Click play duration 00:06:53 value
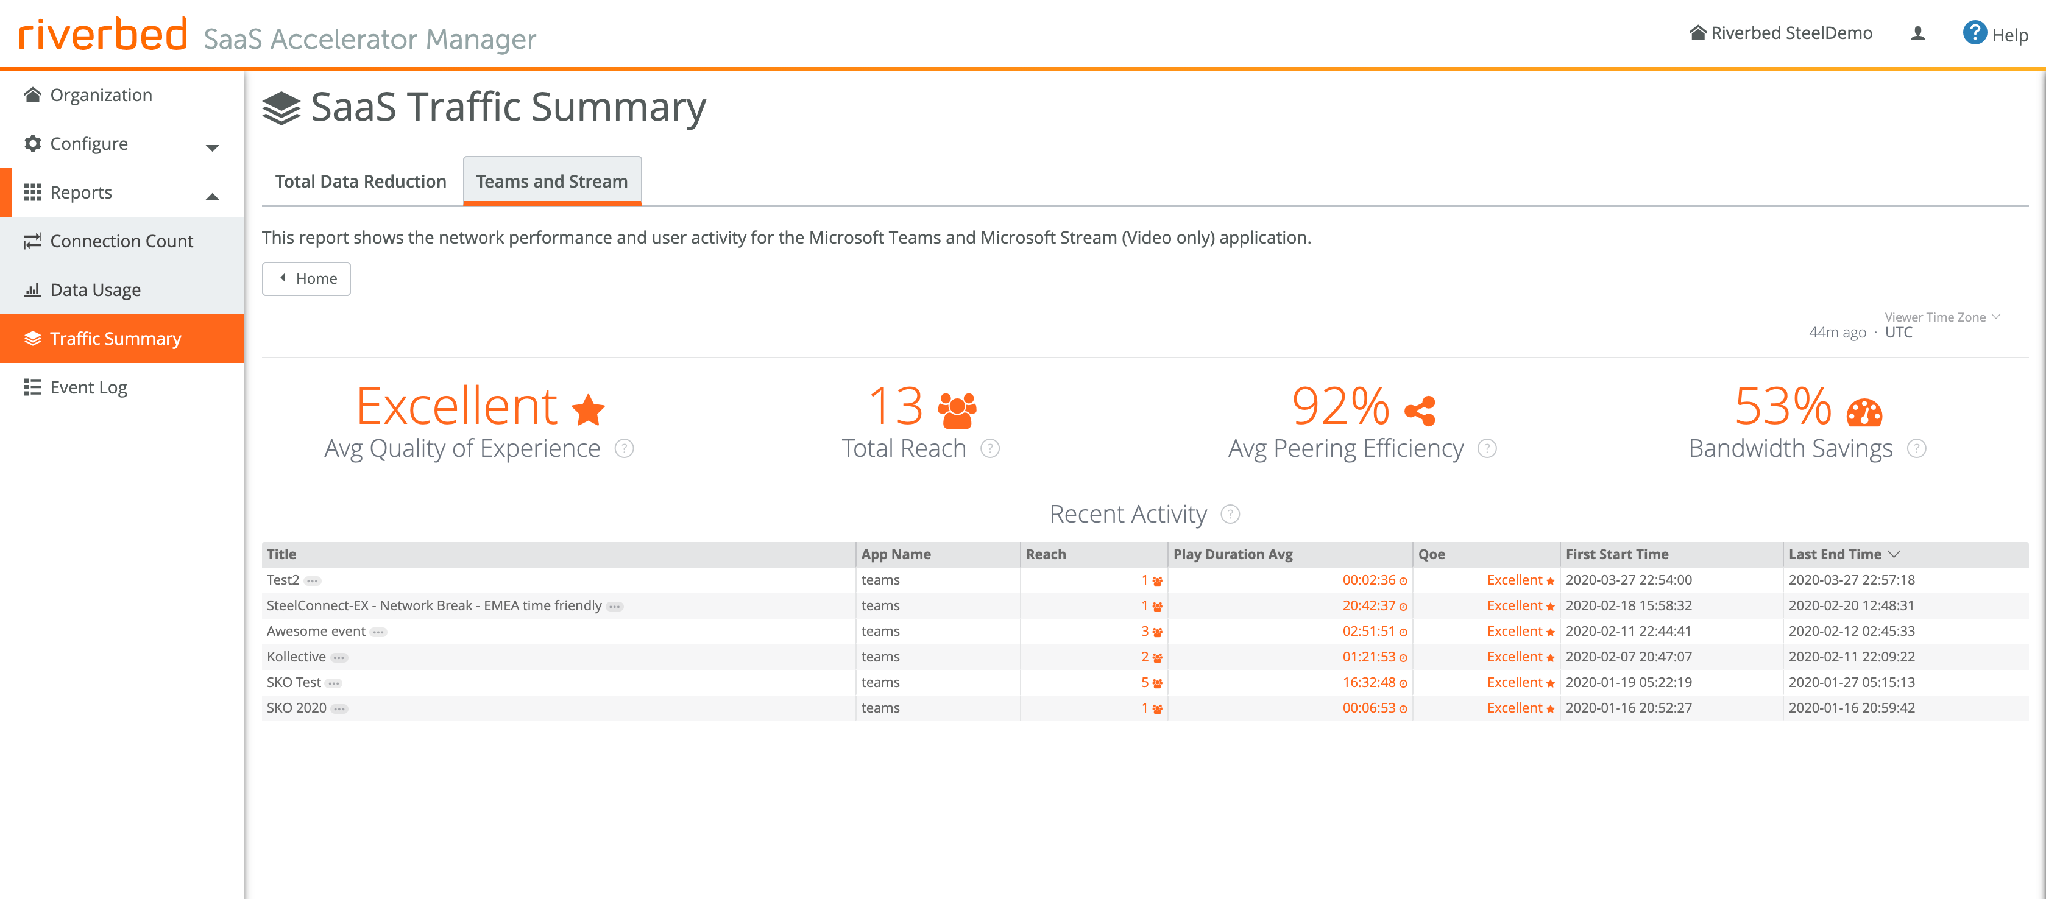The height and width of the screenshot is (899, 2046). (x=1368, y=708)
